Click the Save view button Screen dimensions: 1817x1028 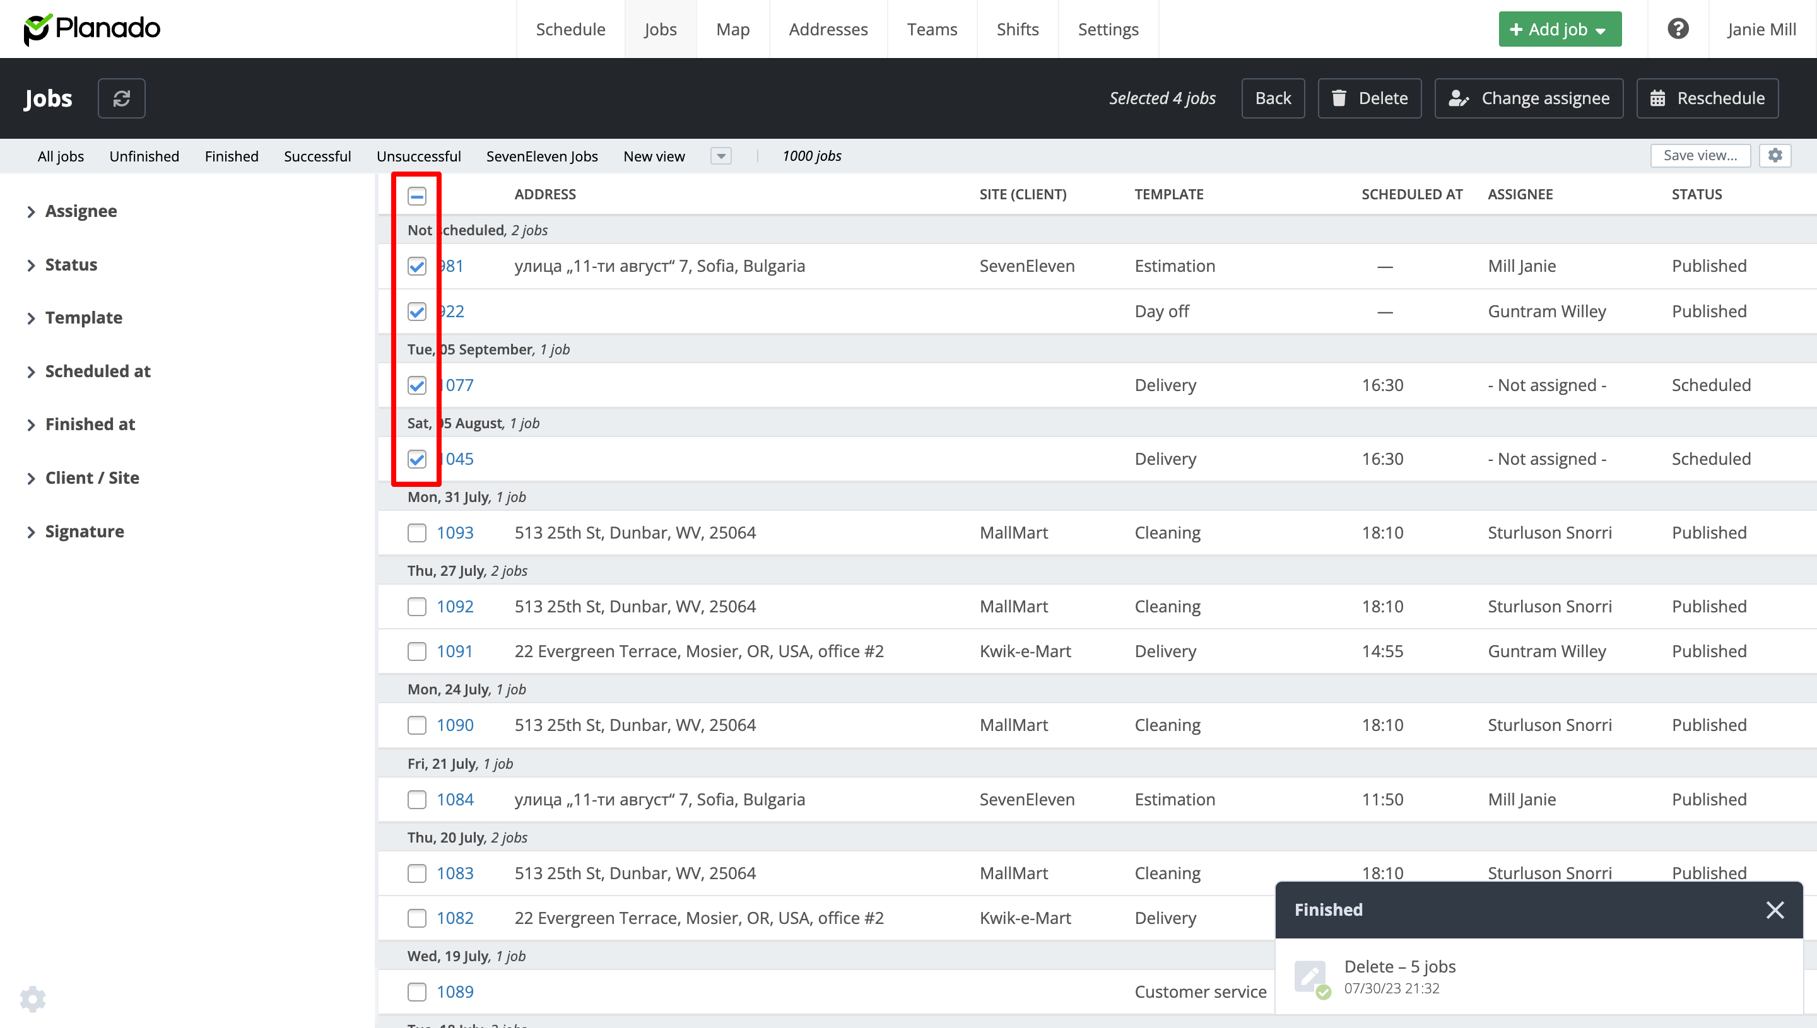click(x=1700, y=155)
